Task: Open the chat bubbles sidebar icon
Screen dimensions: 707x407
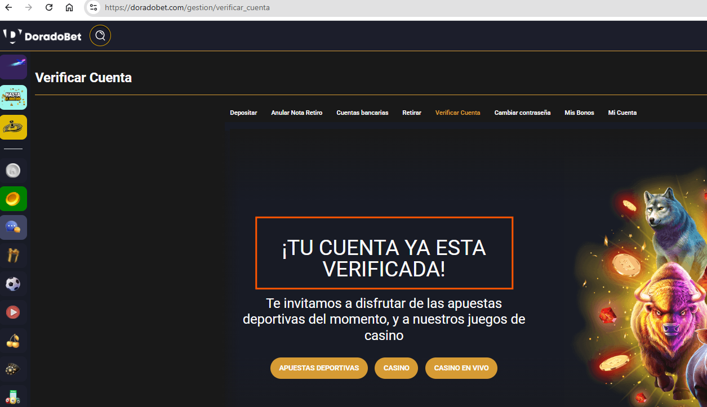Action: (x=13, y=227)
